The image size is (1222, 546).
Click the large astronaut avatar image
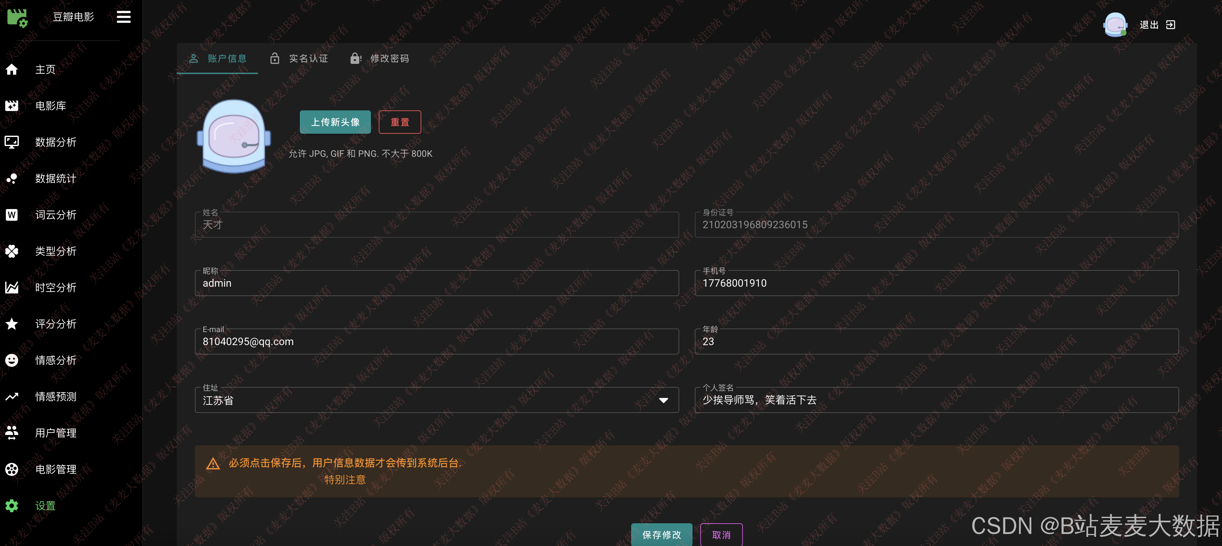[234, 136]
